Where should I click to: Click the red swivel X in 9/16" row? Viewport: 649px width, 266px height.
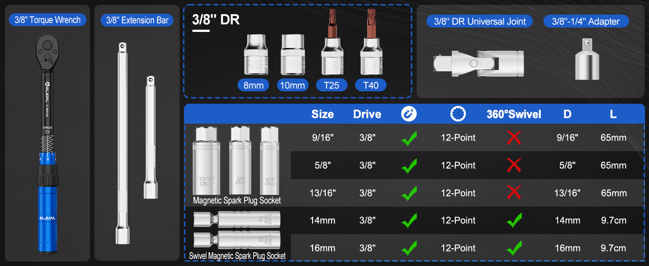pos(514,138)
